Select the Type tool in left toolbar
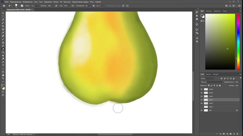243x136 pixels. click(x=3, y=65)
